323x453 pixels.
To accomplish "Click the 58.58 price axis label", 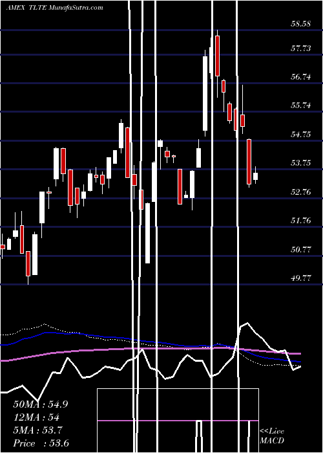I will point(301,24).
